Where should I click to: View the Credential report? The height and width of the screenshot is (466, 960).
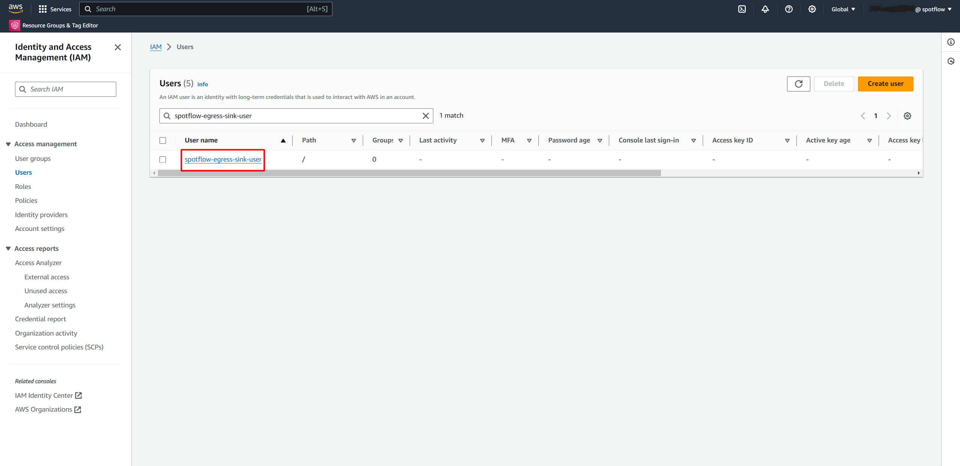click(x=41, y=319)
